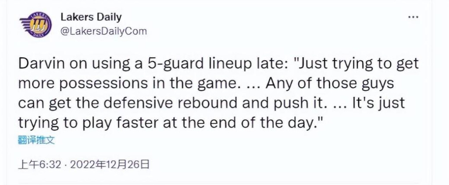Open the Lakers Daily profile avatar

tap(36, 24)
